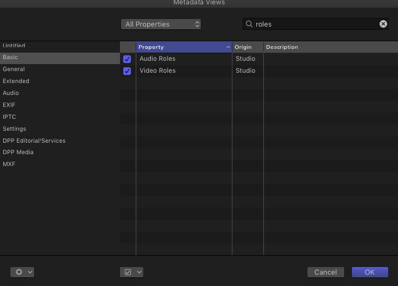
Task: Click Studio origin for Video Roles
Action: 245,71
